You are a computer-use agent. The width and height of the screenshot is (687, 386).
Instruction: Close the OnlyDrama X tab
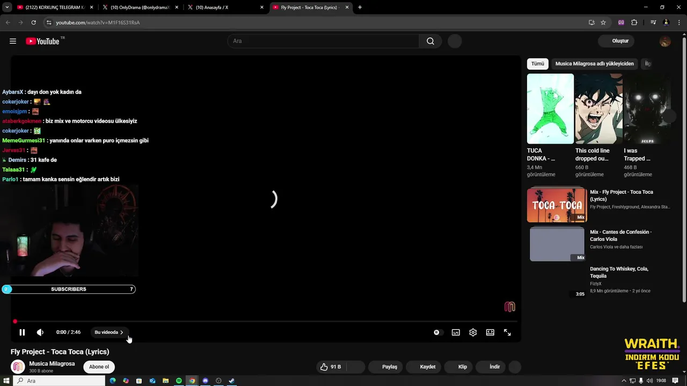tap(177, 8)
